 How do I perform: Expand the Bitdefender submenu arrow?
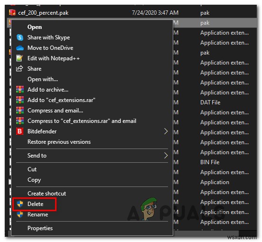[x=166, y=131]
